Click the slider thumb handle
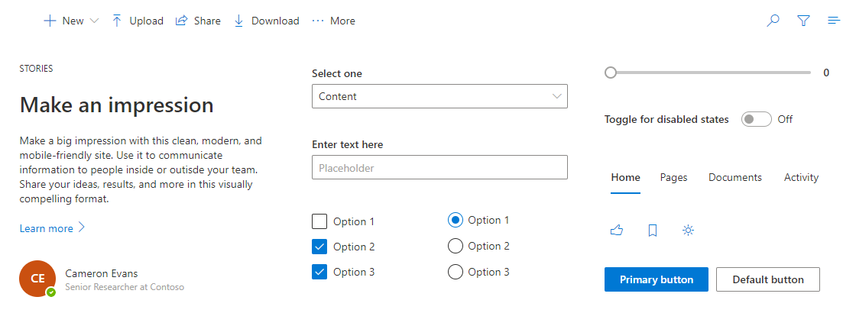Screen dimensions: 856x313 pos(610,73)
